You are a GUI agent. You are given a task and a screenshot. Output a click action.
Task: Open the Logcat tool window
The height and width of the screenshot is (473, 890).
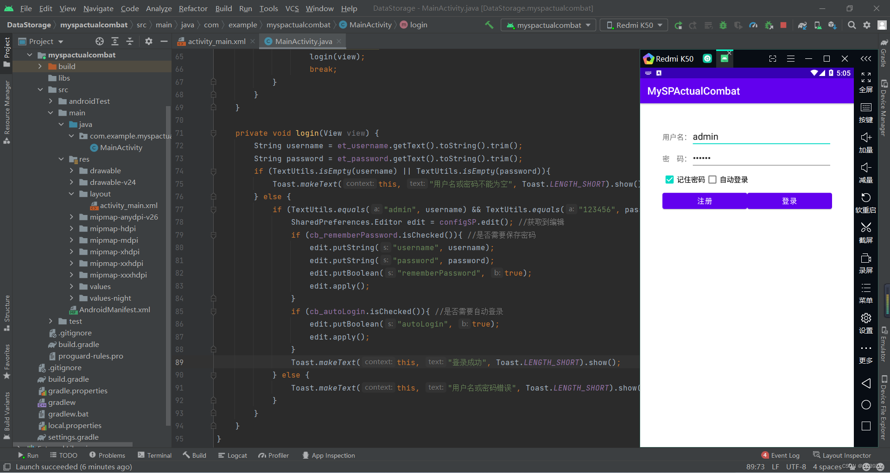point(233,455)
